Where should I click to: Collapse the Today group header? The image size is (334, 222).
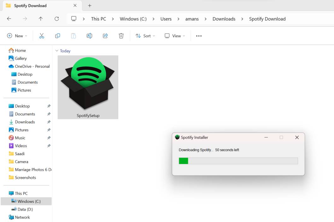[57, 51]
